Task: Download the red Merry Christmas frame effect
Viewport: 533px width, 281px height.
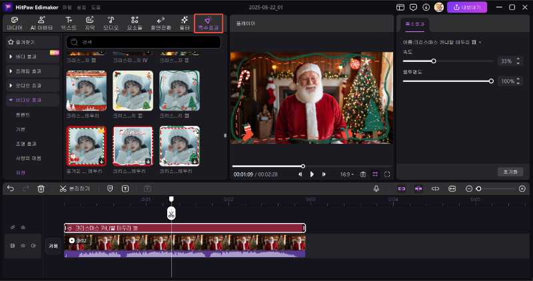Action: tap(148, 161)
